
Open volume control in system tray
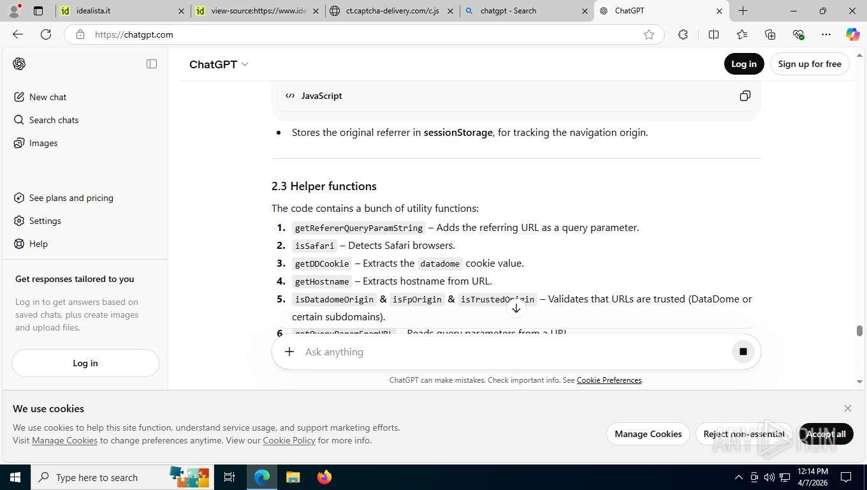(x=769, y=477)
